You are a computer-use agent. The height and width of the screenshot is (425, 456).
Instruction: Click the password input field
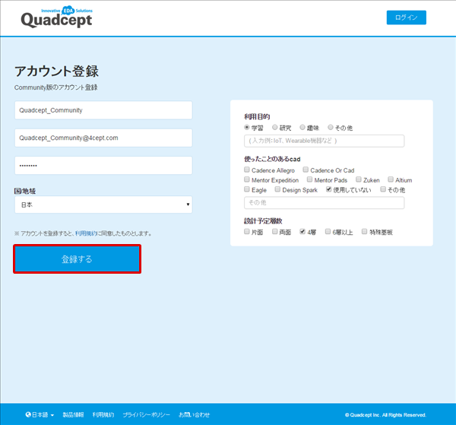[x=103, y=166]
